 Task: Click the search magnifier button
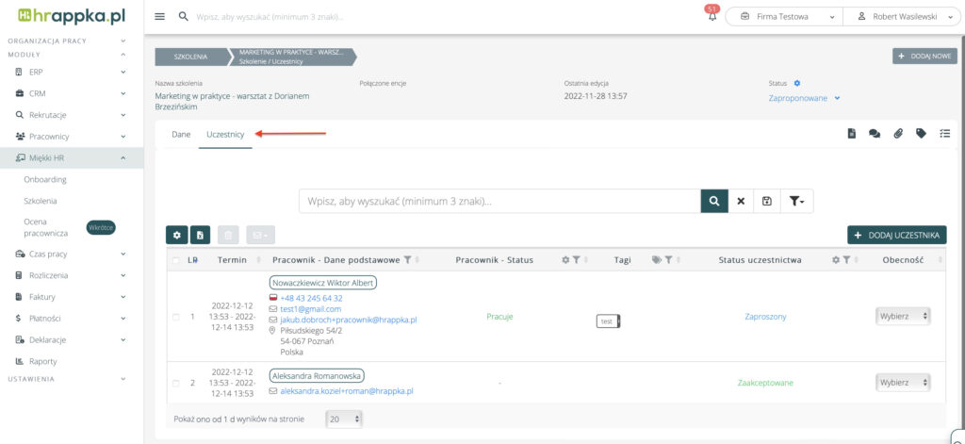[x=714, y=201]
